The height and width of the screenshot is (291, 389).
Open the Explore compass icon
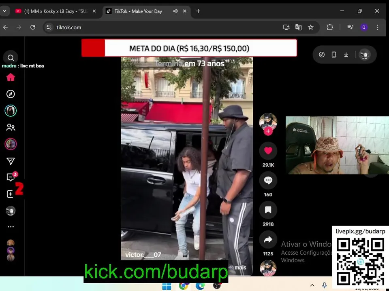coord(11,94)
